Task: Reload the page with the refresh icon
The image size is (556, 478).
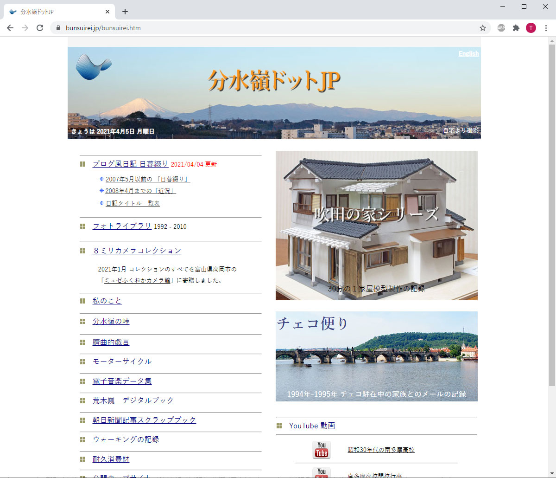Action: tap(40, 28)
